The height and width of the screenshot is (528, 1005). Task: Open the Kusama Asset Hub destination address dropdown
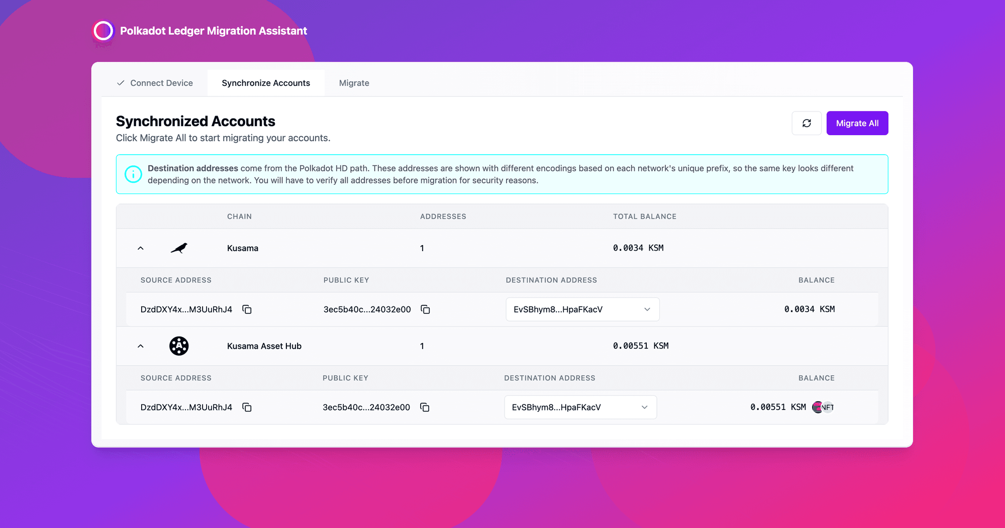point(580,407)
